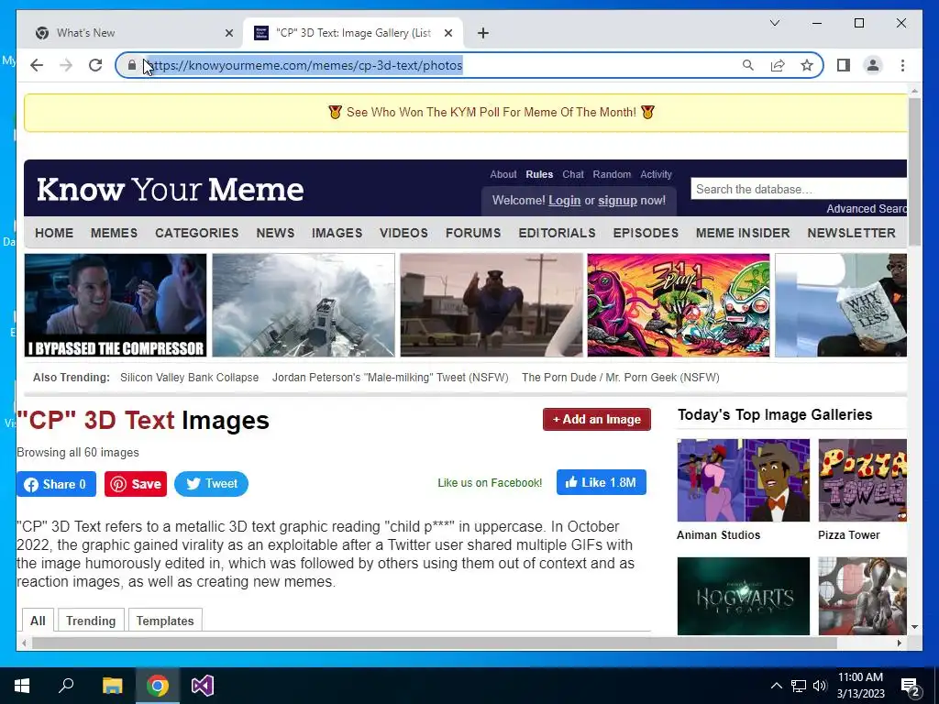
Task: Open volume control tray icon
Action: (820, 686)
